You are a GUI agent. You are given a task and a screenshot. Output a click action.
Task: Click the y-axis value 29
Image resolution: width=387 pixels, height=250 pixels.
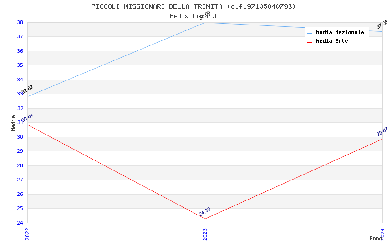(x=20, y=151)
